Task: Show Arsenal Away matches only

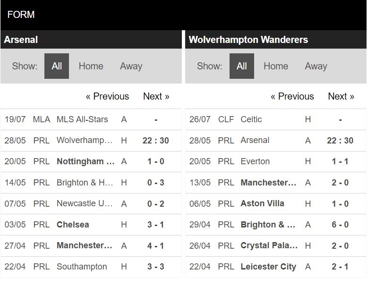Action: [x=131, y=66]
